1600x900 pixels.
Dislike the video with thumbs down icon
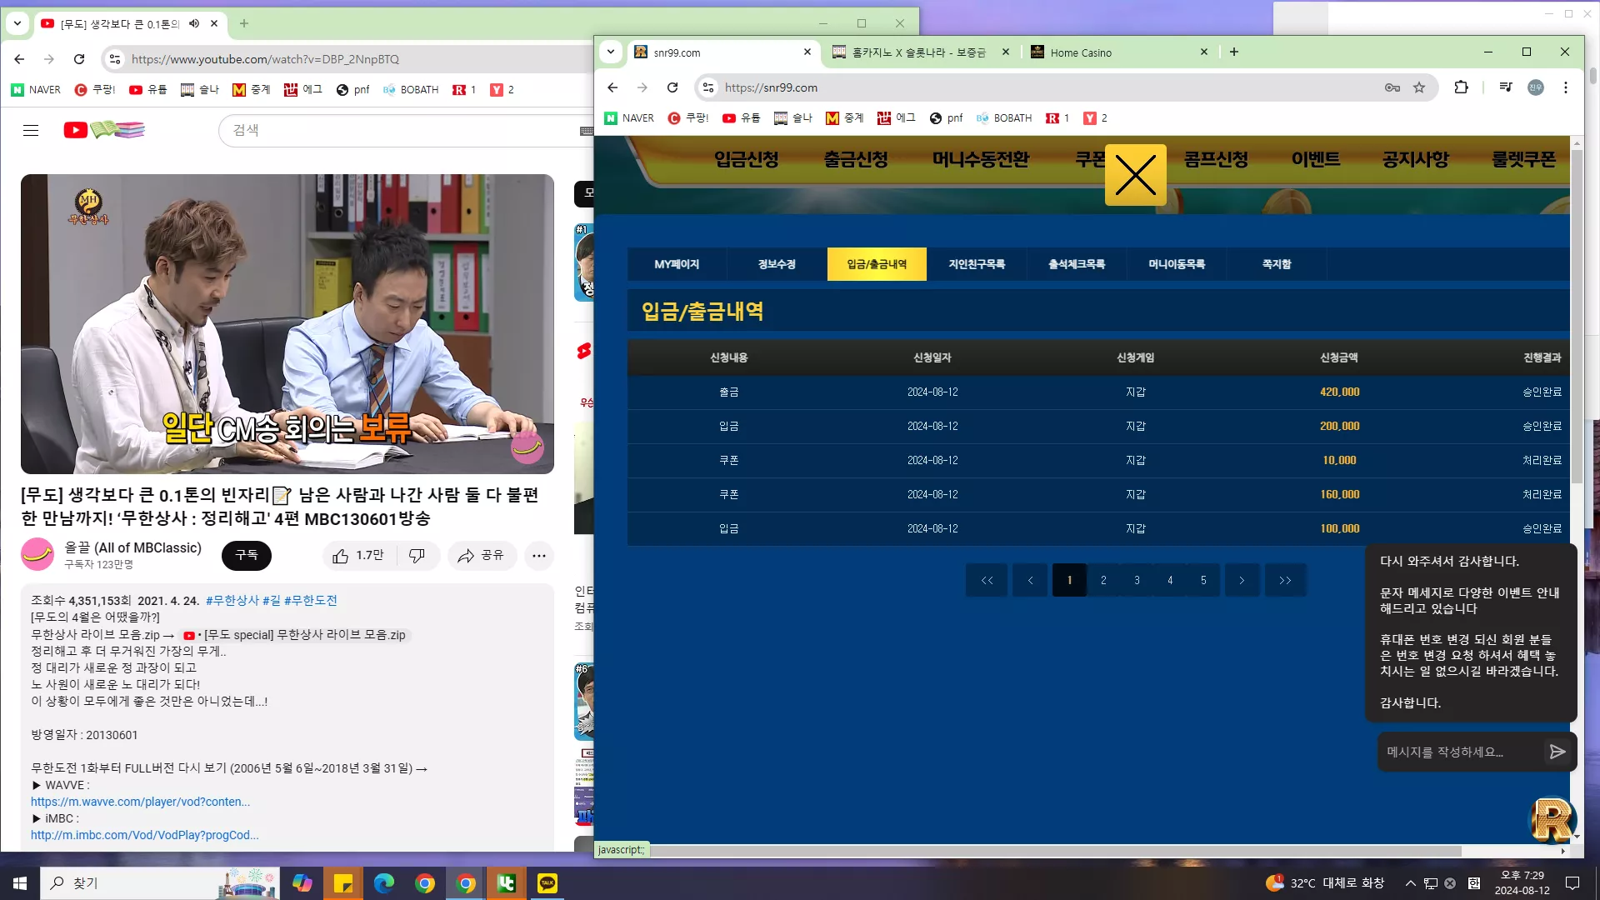pyautogui.click(x=417, y=556)
